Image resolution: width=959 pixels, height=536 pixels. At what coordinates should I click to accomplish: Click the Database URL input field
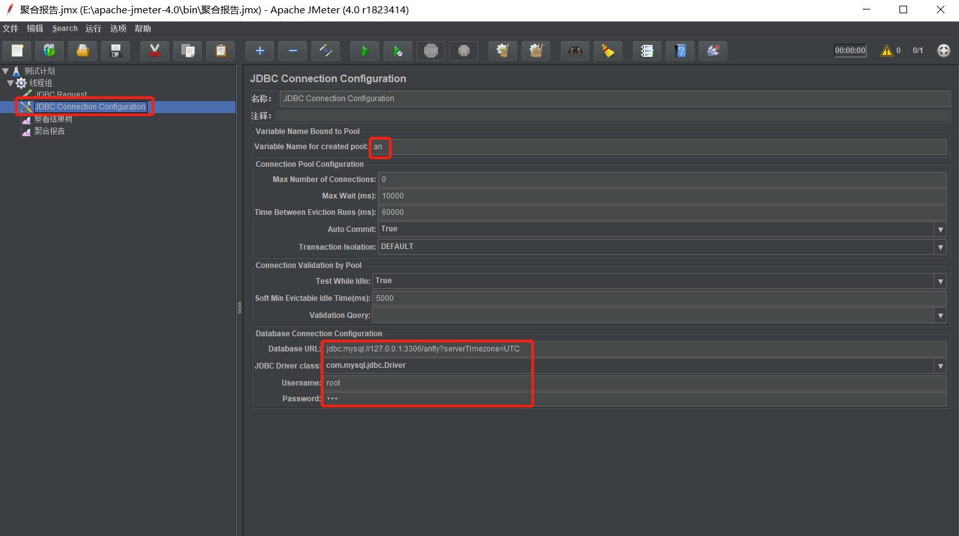[x=635, y=349]
